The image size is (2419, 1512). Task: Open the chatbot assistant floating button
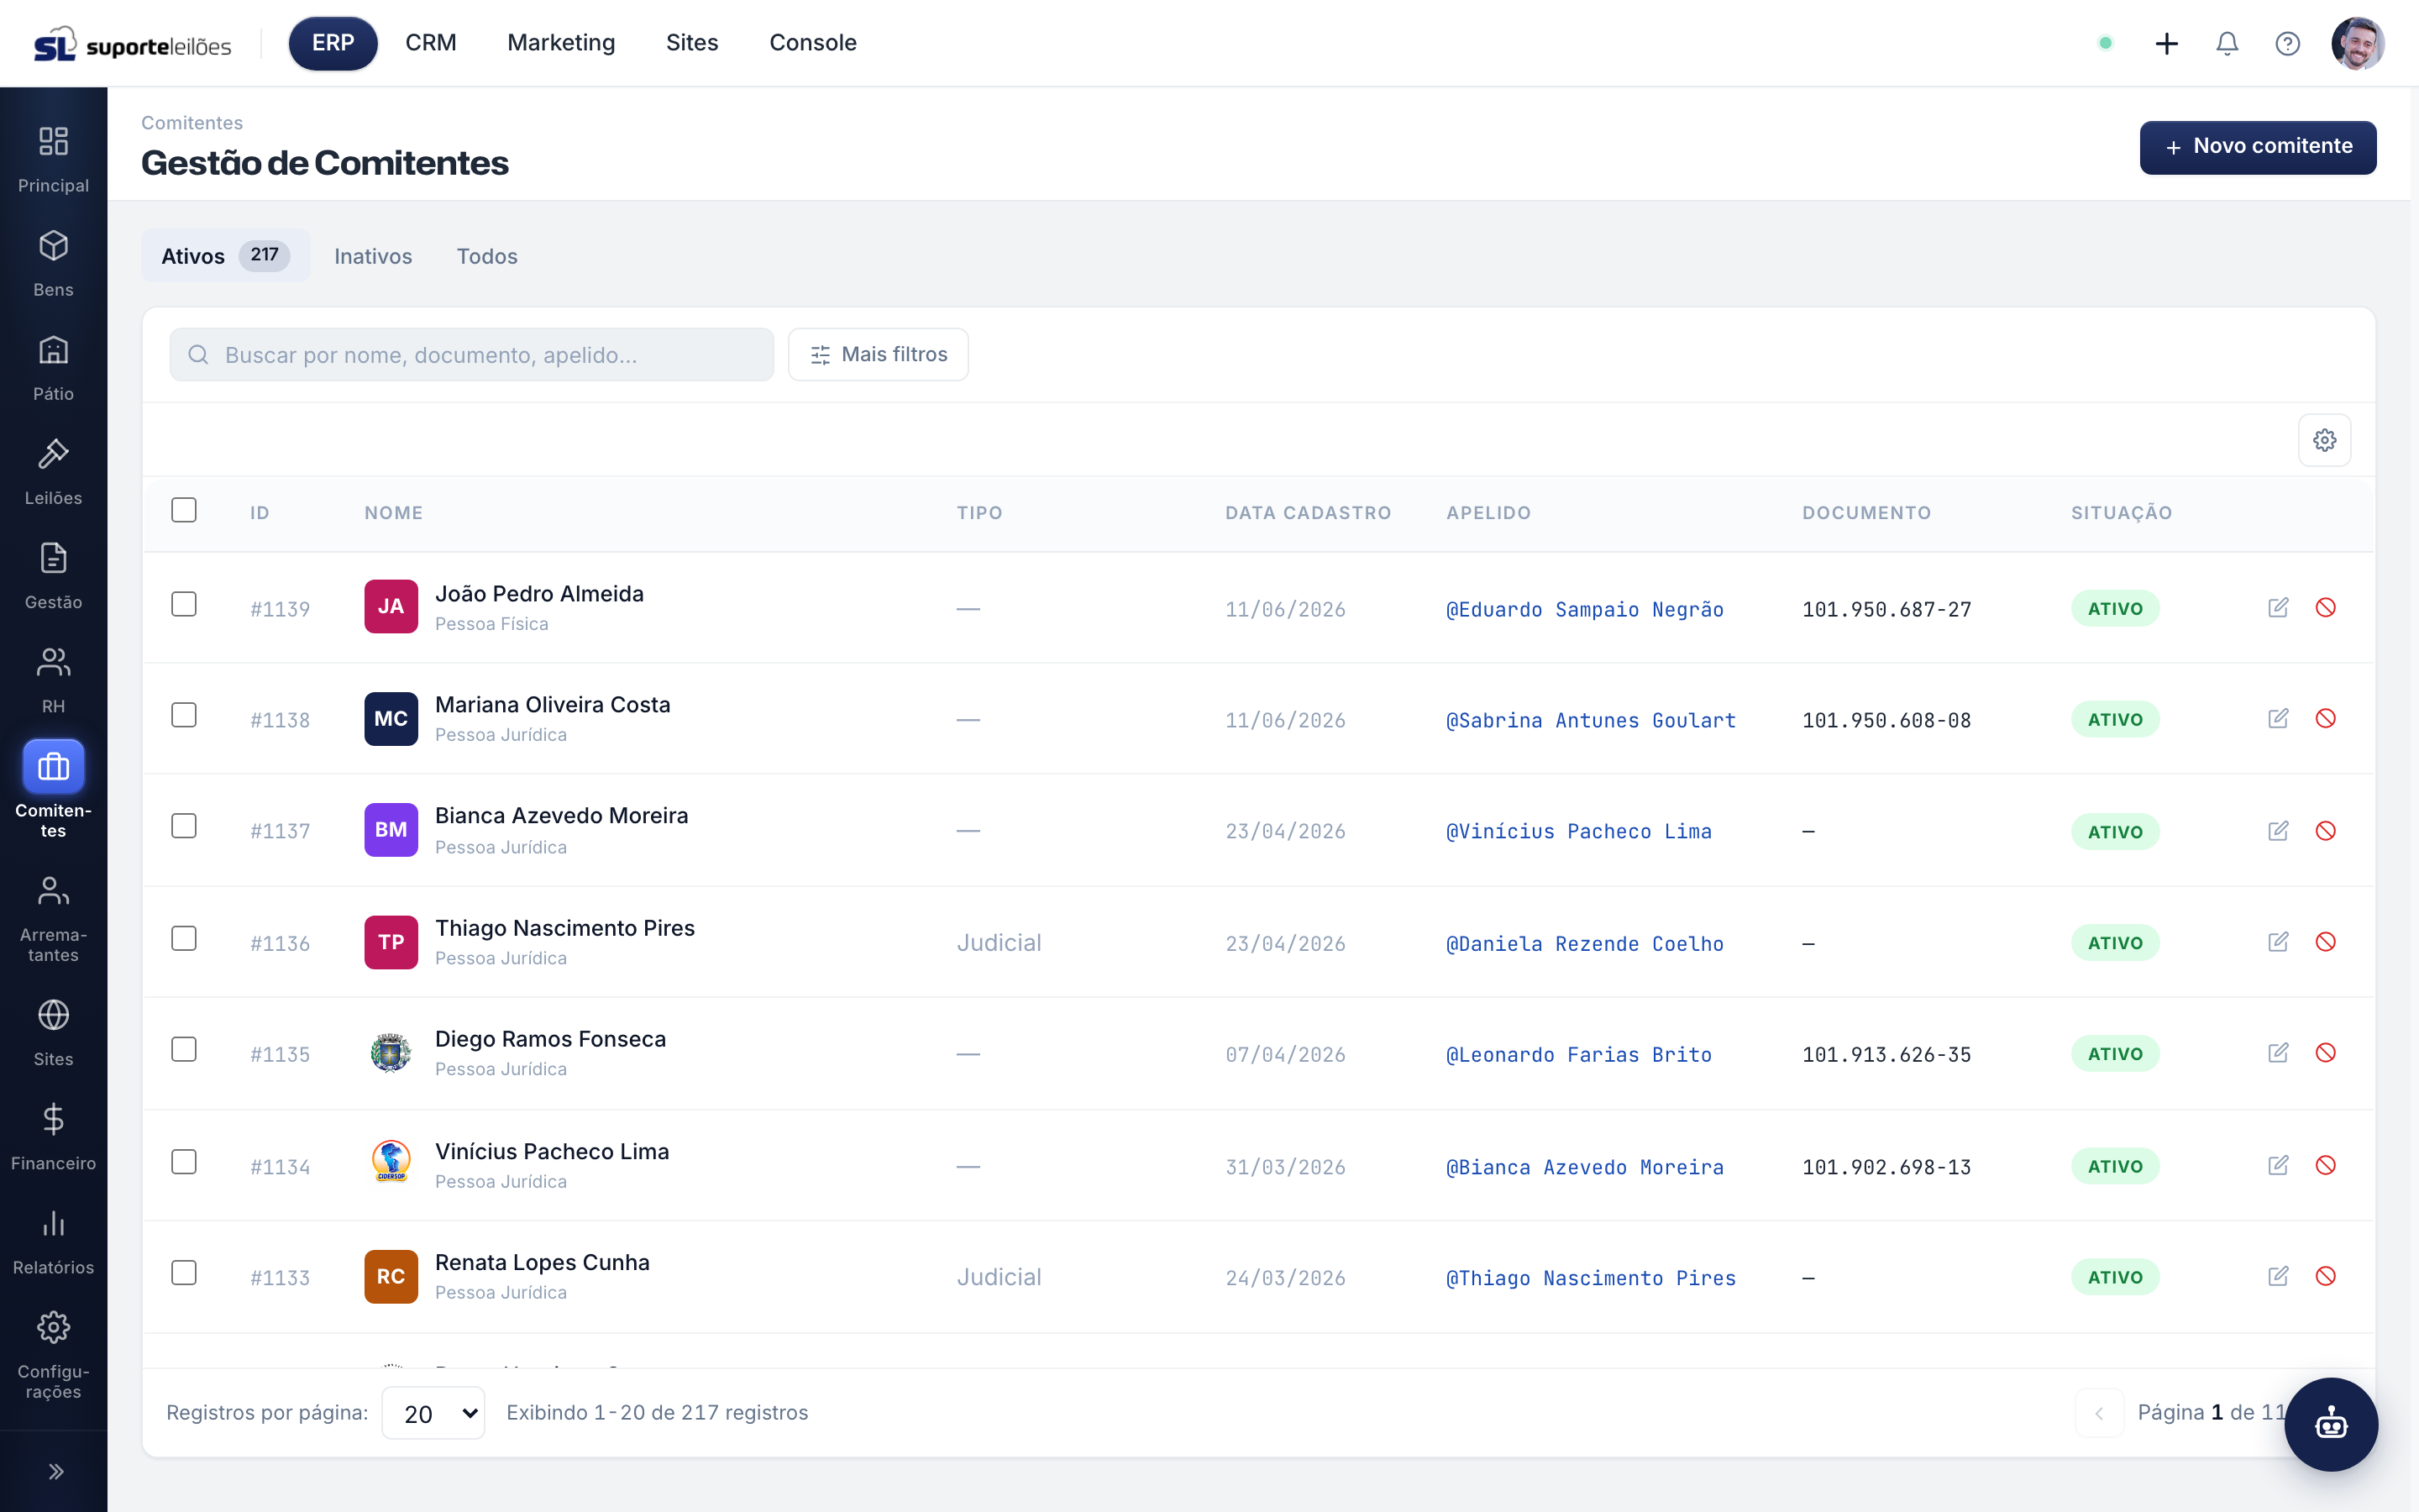(2331, 1424)
